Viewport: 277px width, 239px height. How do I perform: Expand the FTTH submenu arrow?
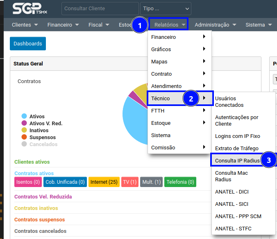coord(204,110)
